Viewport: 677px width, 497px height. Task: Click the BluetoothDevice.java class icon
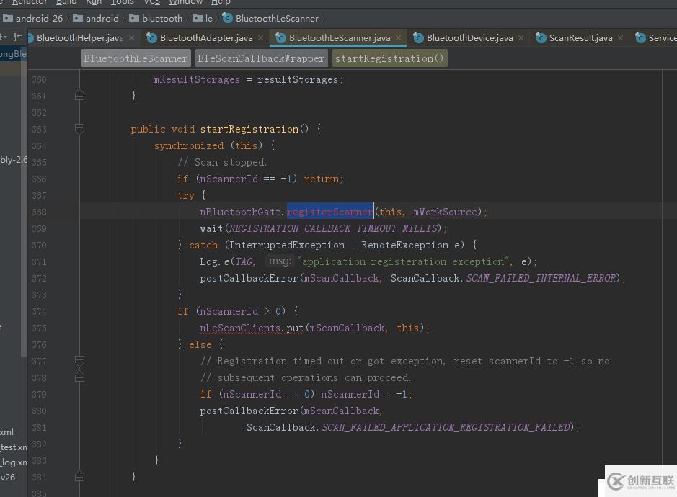click(x=418, y=38)
